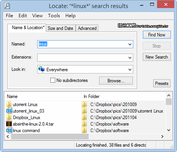Select absinthe-linux-2.0.4.tar in results

click(x=33, y=124)
